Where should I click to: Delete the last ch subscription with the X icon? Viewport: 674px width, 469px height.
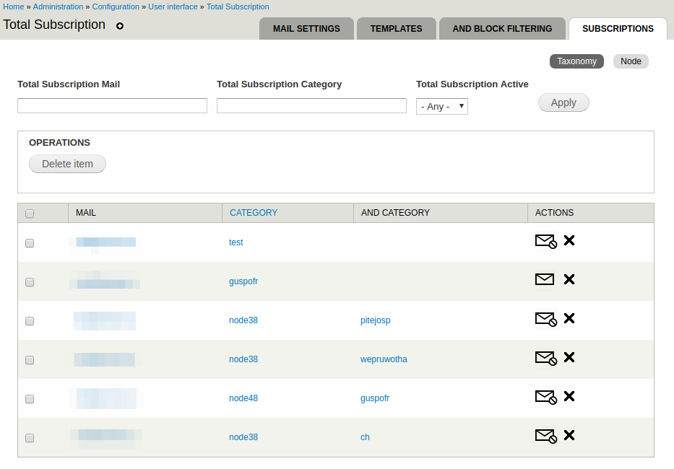pyautogui.click(x=569, y=436)
